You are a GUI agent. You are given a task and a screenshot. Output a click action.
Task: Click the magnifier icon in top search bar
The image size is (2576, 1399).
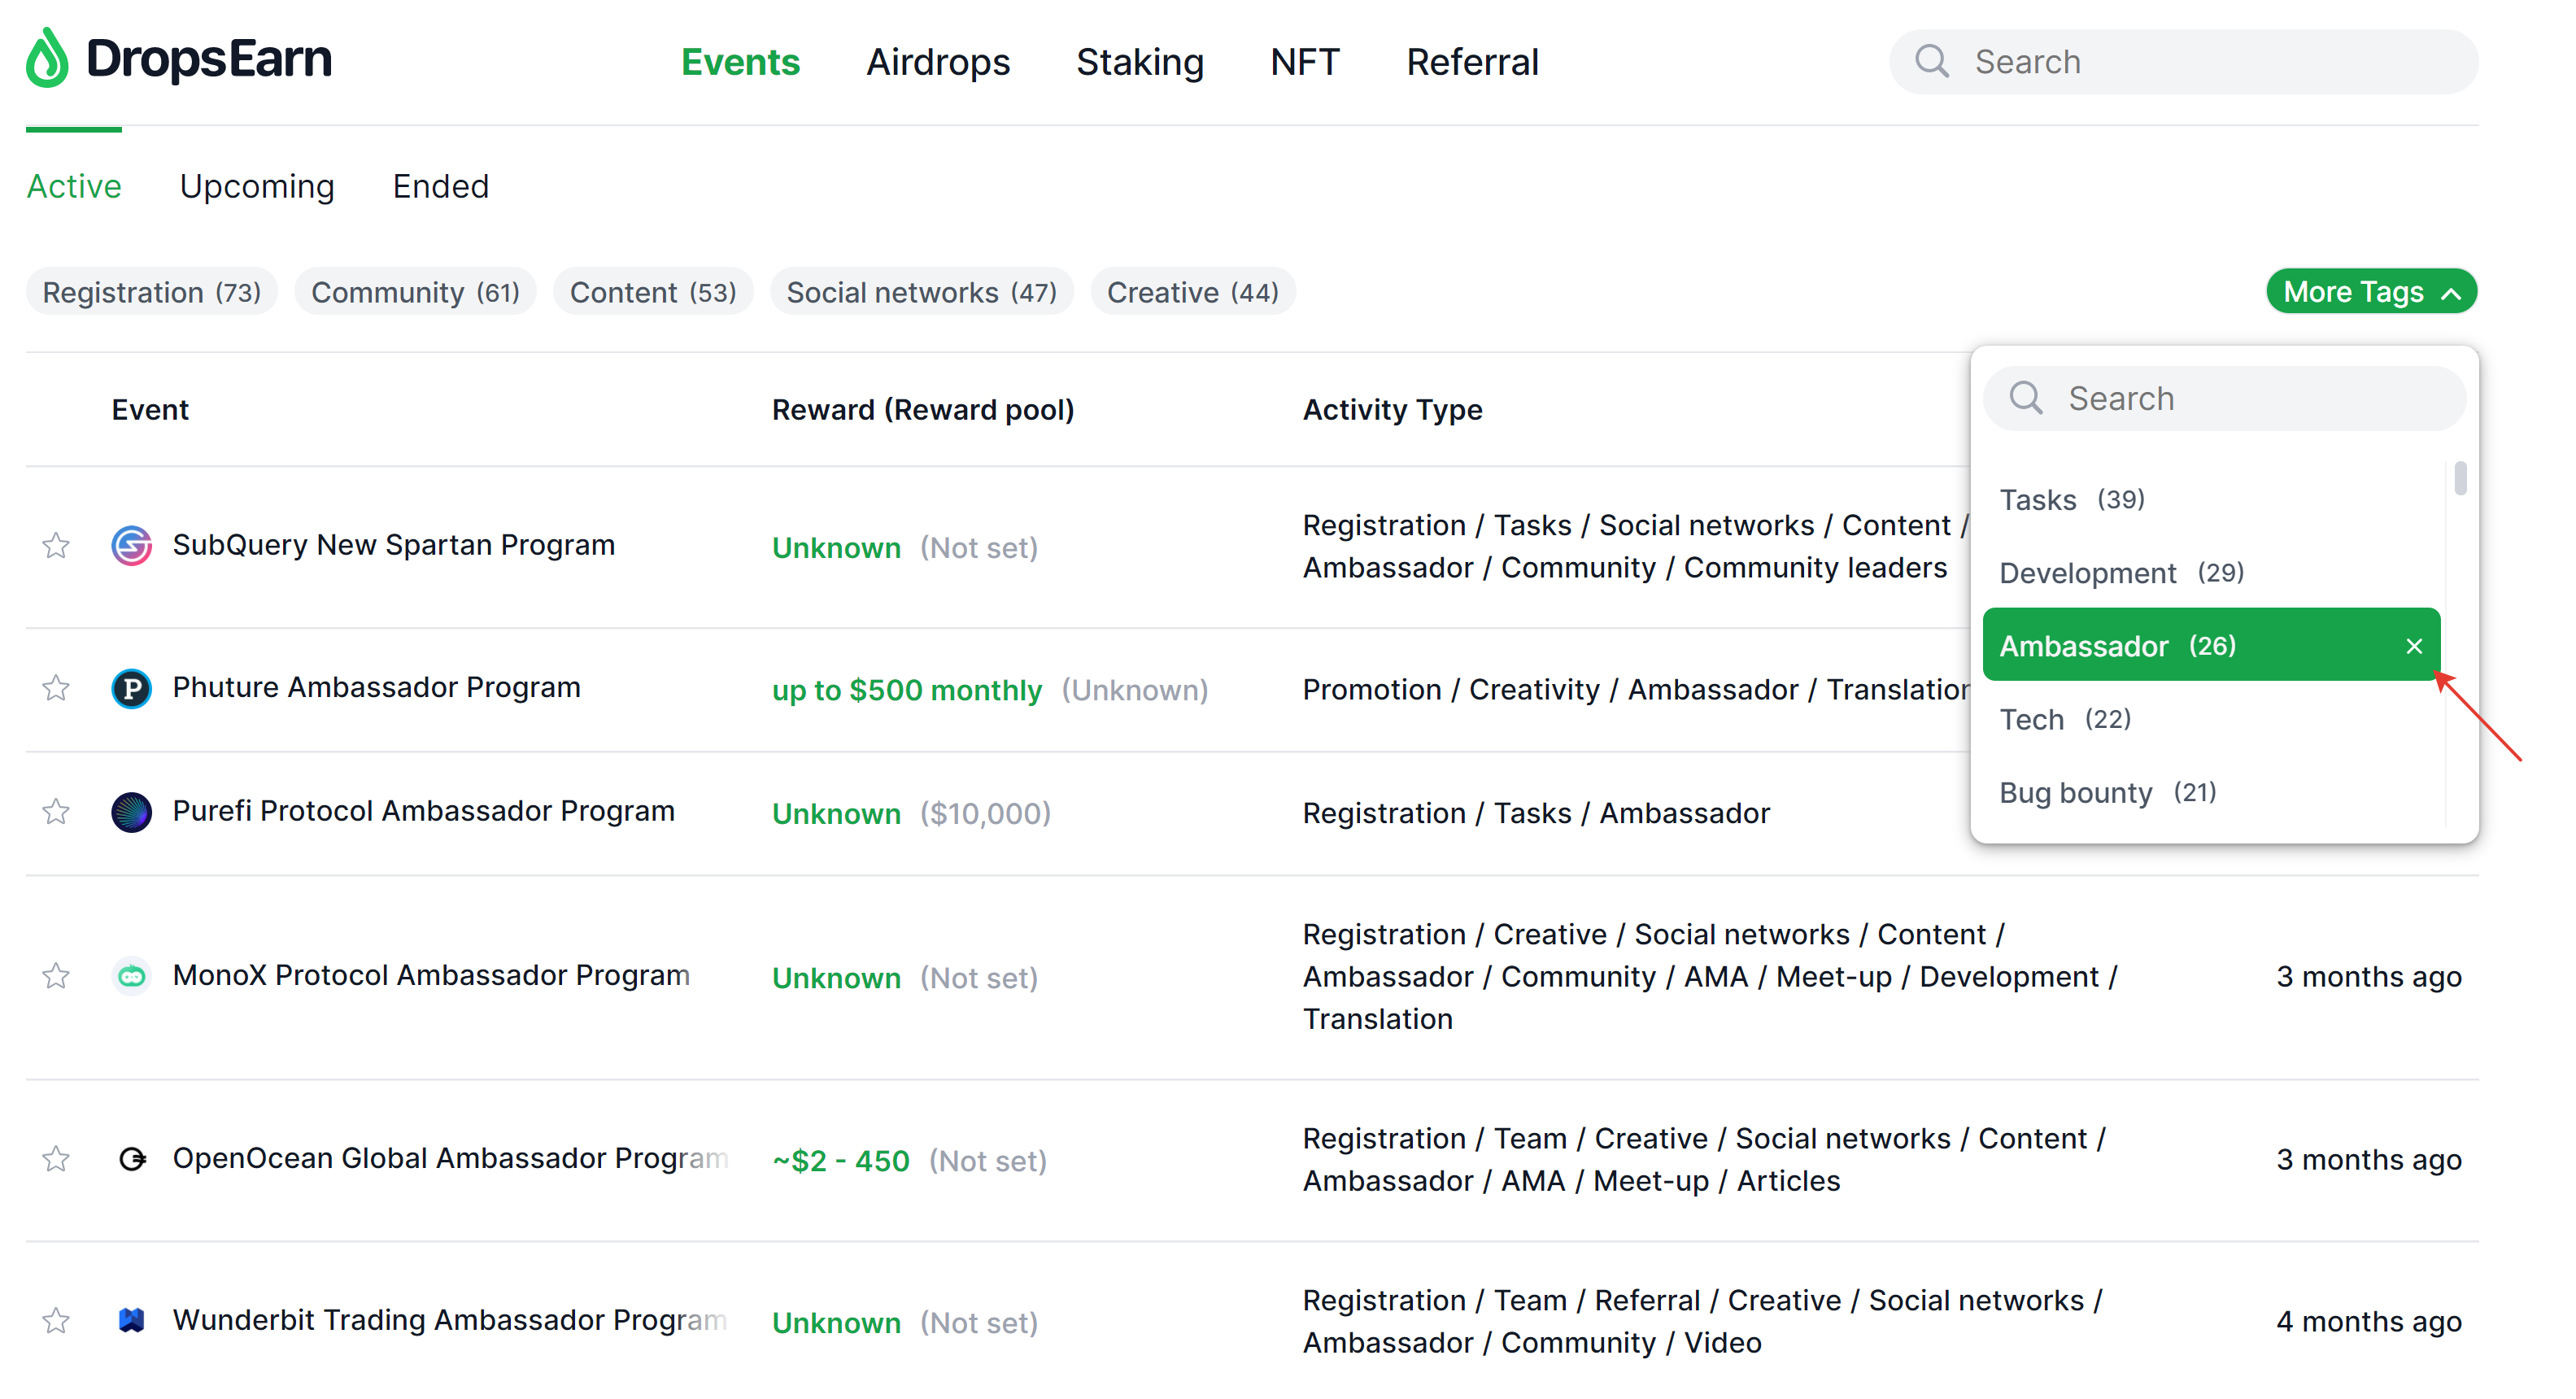pos(1932,61)
